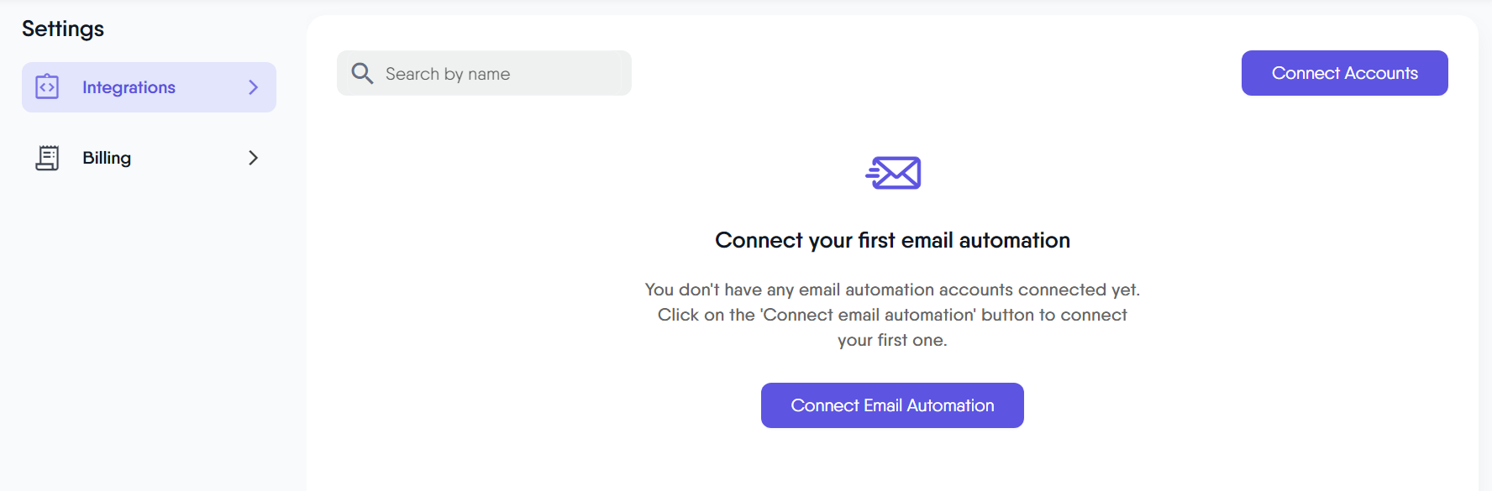The width and height of the screenshot is (1492, 491).
Task: Click the 'your first one.' text line
Action: (892, 340)
